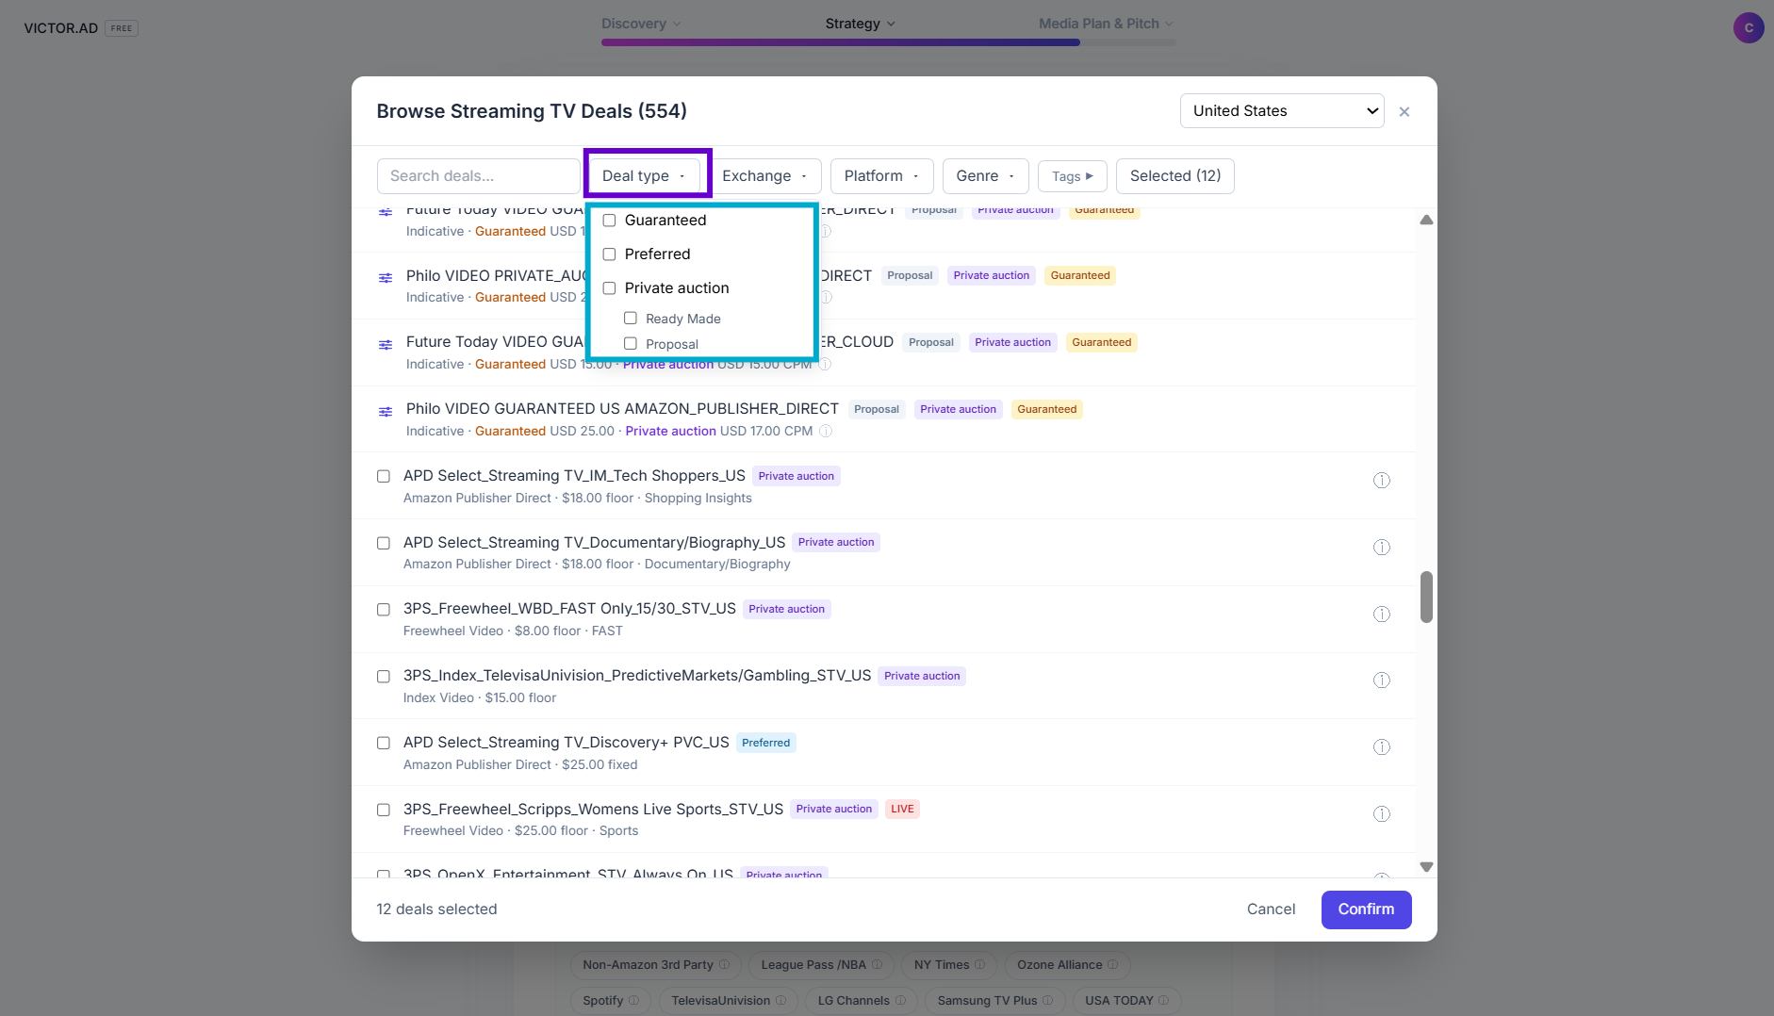Open the United States country dropdown
Screen dimensions: 1774x1016
coord(1282,111)
